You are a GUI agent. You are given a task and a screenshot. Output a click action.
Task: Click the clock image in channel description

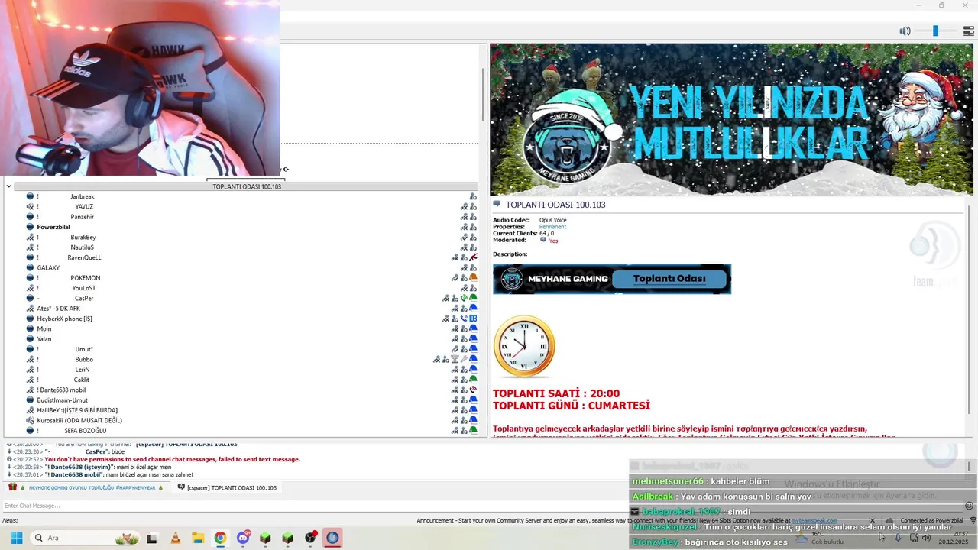click(x=524, y=346)
